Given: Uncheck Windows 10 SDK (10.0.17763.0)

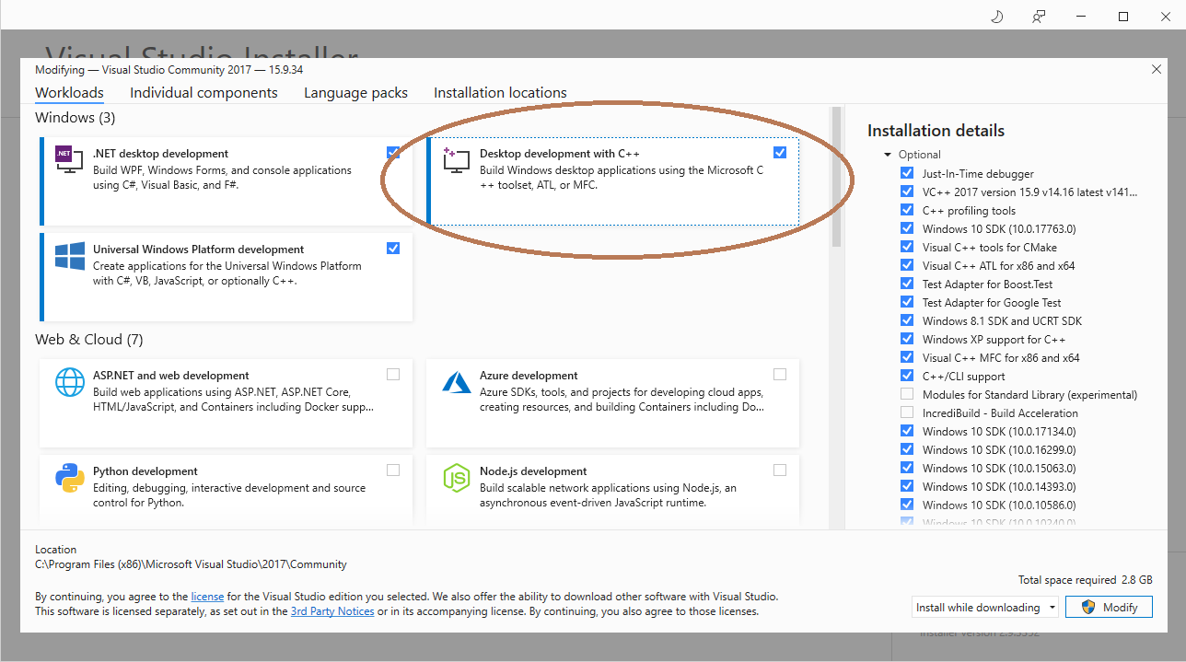Looking at the screenshot, I should pyautogui.click(x=907, y=228).
